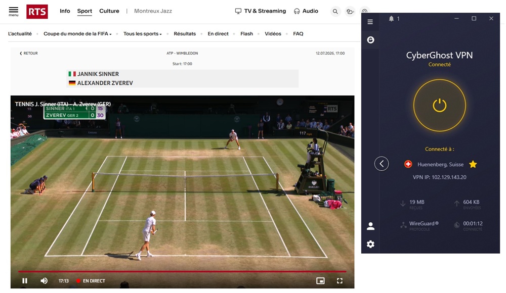
Task: Click the TV & Streaming monitor icon
Action: pos(238,11)
